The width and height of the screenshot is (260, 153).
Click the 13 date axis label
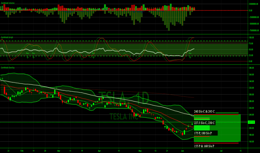[x=155, y=151]
